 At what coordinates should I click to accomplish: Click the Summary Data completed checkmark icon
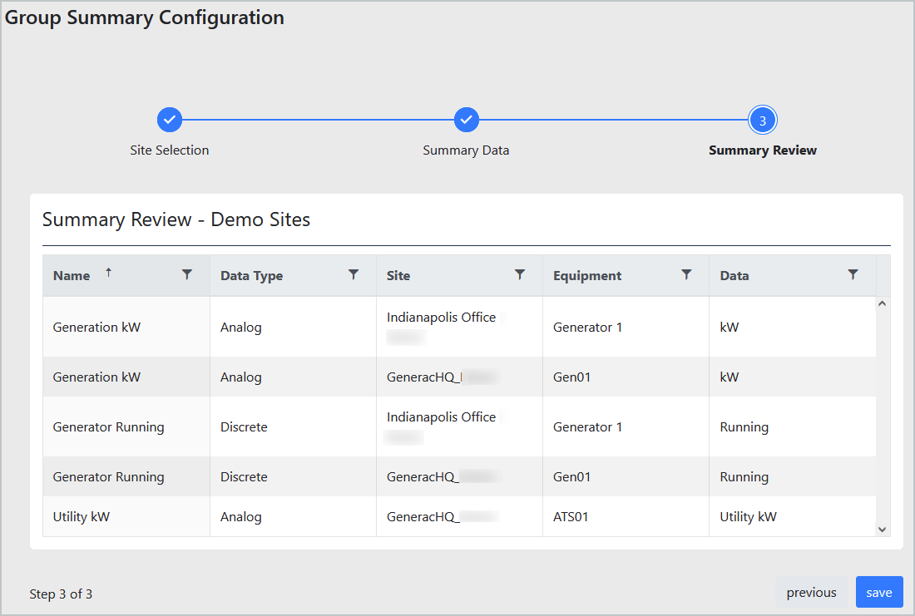coord(466,119)
